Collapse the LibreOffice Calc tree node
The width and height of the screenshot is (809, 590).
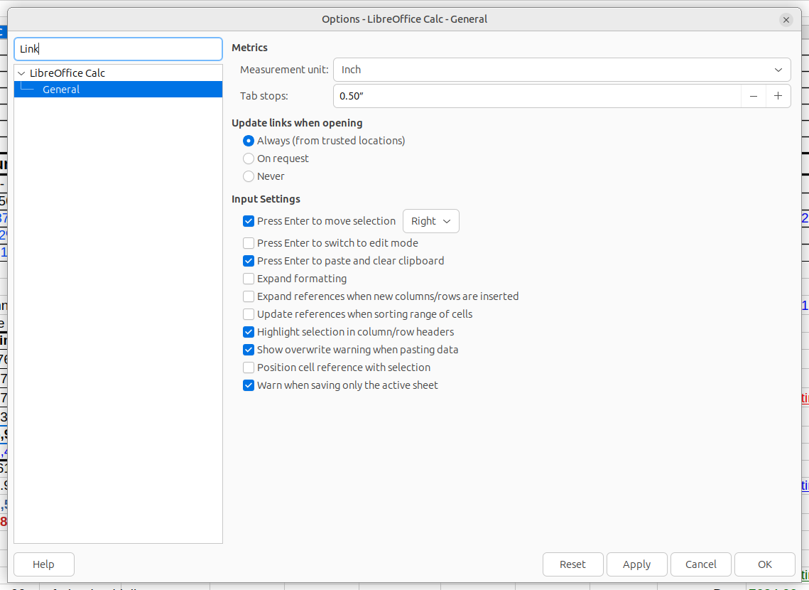(22, 73)
